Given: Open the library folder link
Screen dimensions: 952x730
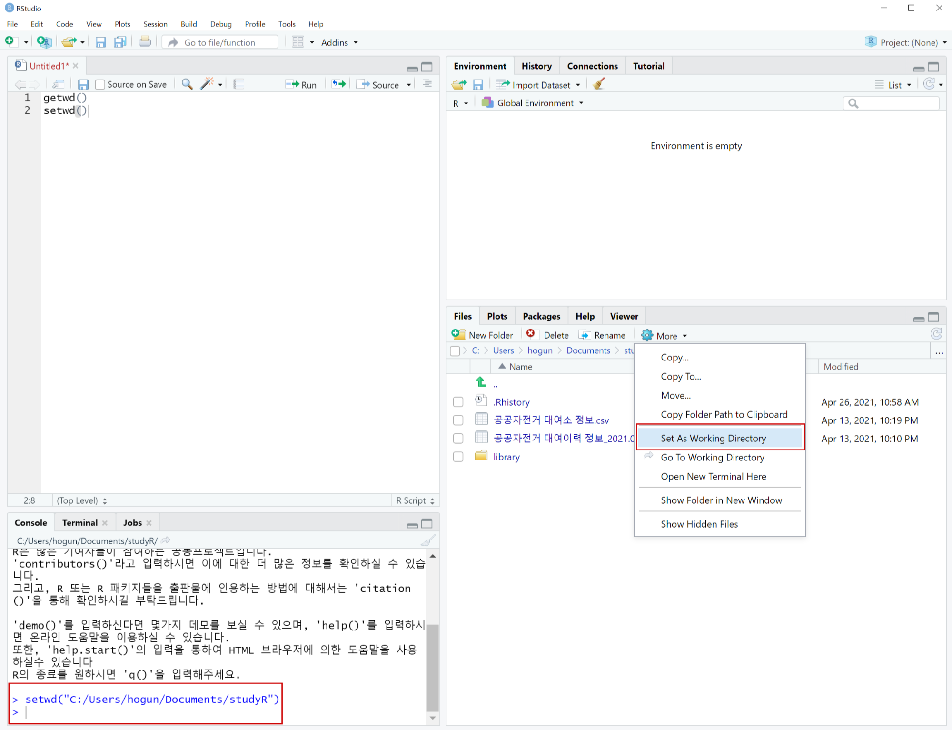Looking at the screenshot, I should pyautogui.click(x=506, y=457).
